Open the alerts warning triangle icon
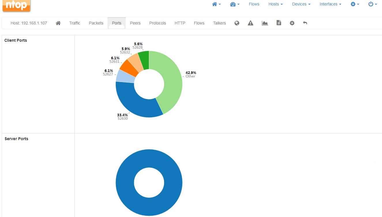This screenshot has width=382, height=217. point(251,23)
